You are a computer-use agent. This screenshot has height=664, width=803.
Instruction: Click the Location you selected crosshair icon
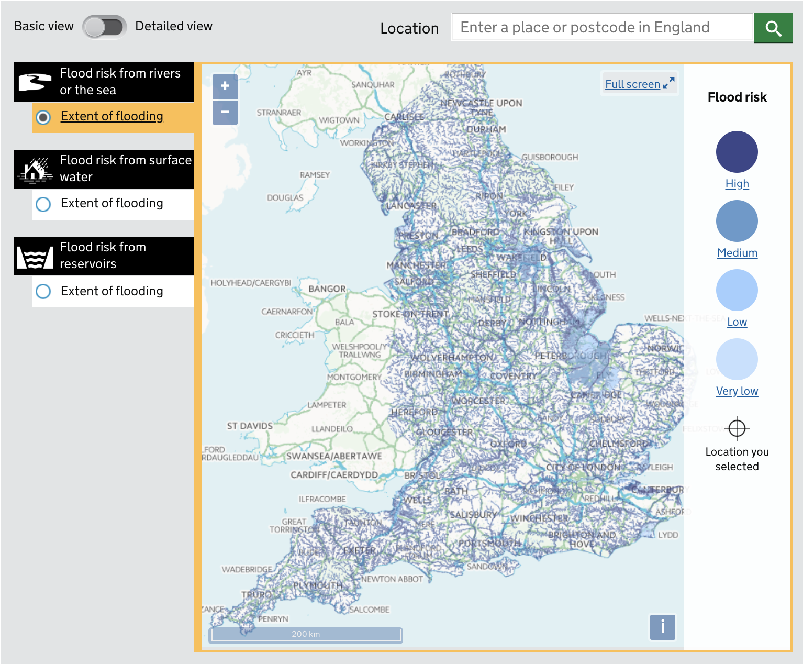pyautogui.click(x=737, y=428)
